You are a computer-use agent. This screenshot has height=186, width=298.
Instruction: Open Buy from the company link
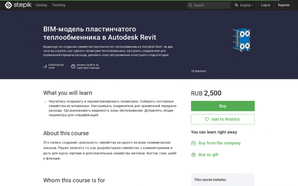[220, 143]
